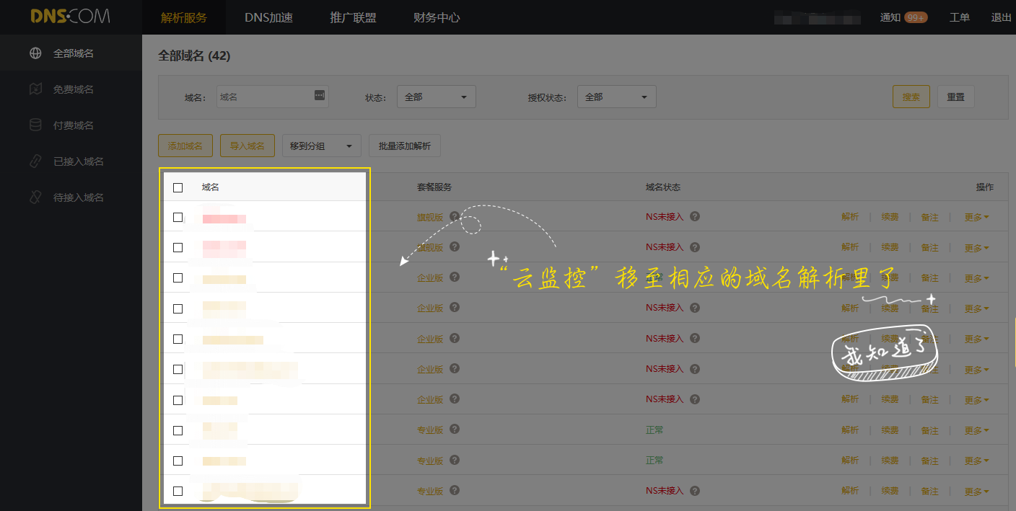
Task: Expand the 移到分组 dropdown
Action: [320, 146]
